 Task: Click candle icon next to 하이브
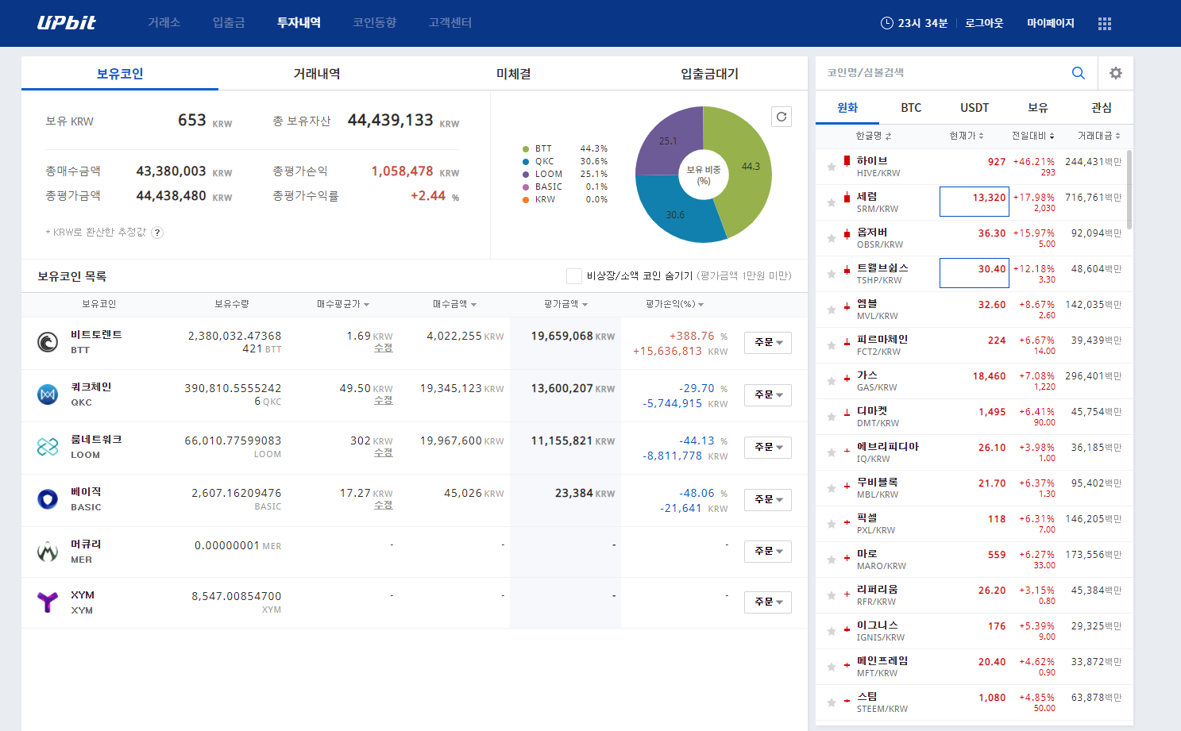point(847,162)
